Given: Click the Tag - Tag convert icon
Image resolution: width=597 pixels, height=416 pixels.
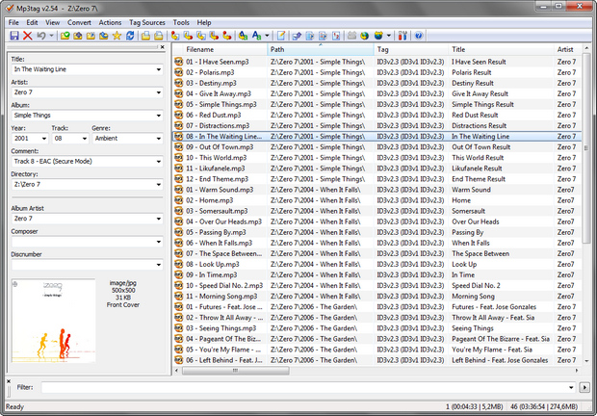Looking at the screenshot, I should point(227,36).
